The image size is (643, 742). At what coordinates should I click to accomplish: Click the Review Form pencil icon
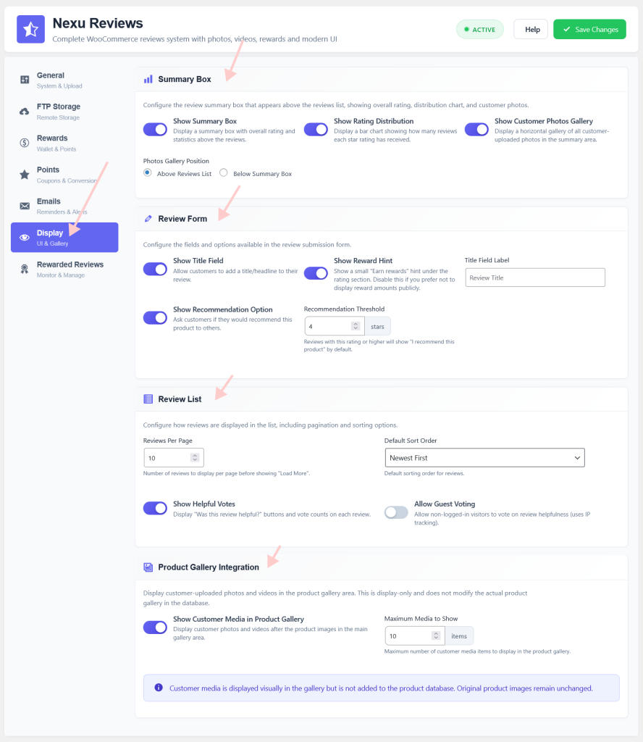click(148, 219)
